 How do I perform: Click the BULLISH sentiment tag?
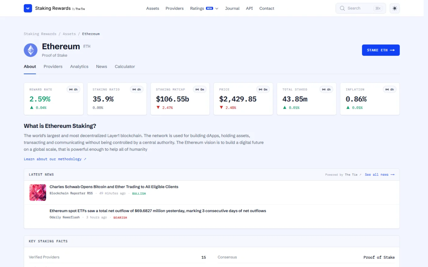[x=139, y=193]
